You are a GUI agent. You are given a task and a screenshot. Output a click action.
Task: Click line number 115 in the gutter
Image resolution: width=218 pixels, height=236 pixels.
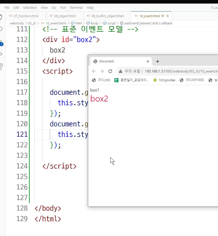click(22, 71)
